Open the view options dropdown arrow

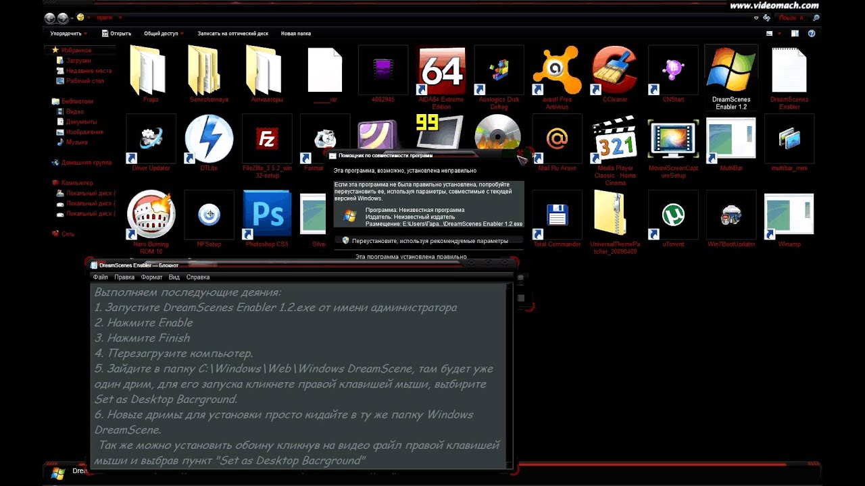coord(779,33)
